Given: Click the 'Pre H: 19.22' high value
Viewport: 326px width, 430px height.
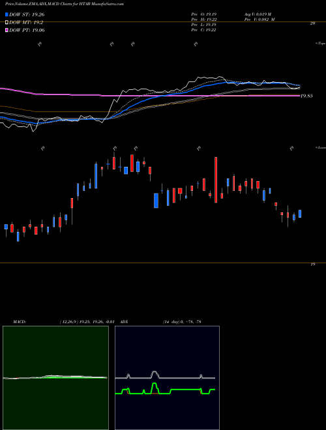Looking at the screenshot, I should click(203, 20).
